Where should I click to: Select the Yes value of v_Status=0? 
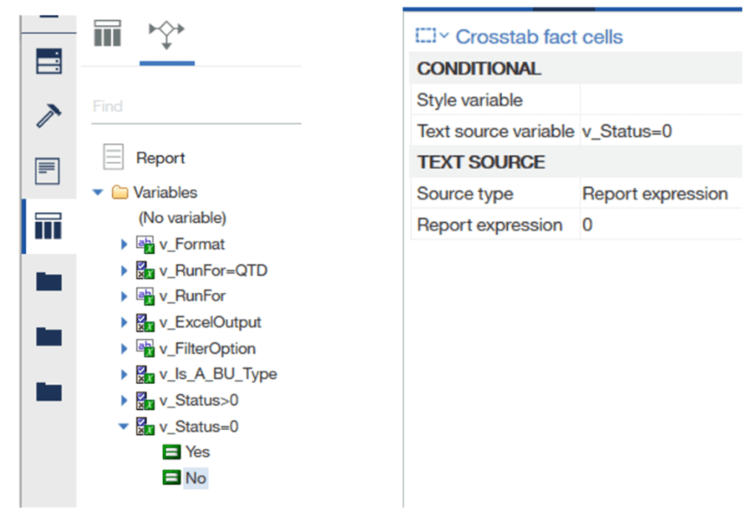[x=197, y=452]
